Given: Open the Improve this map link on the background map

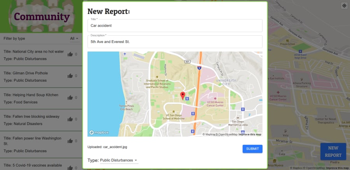Looking at the screenshot, I should pos(337,168).
